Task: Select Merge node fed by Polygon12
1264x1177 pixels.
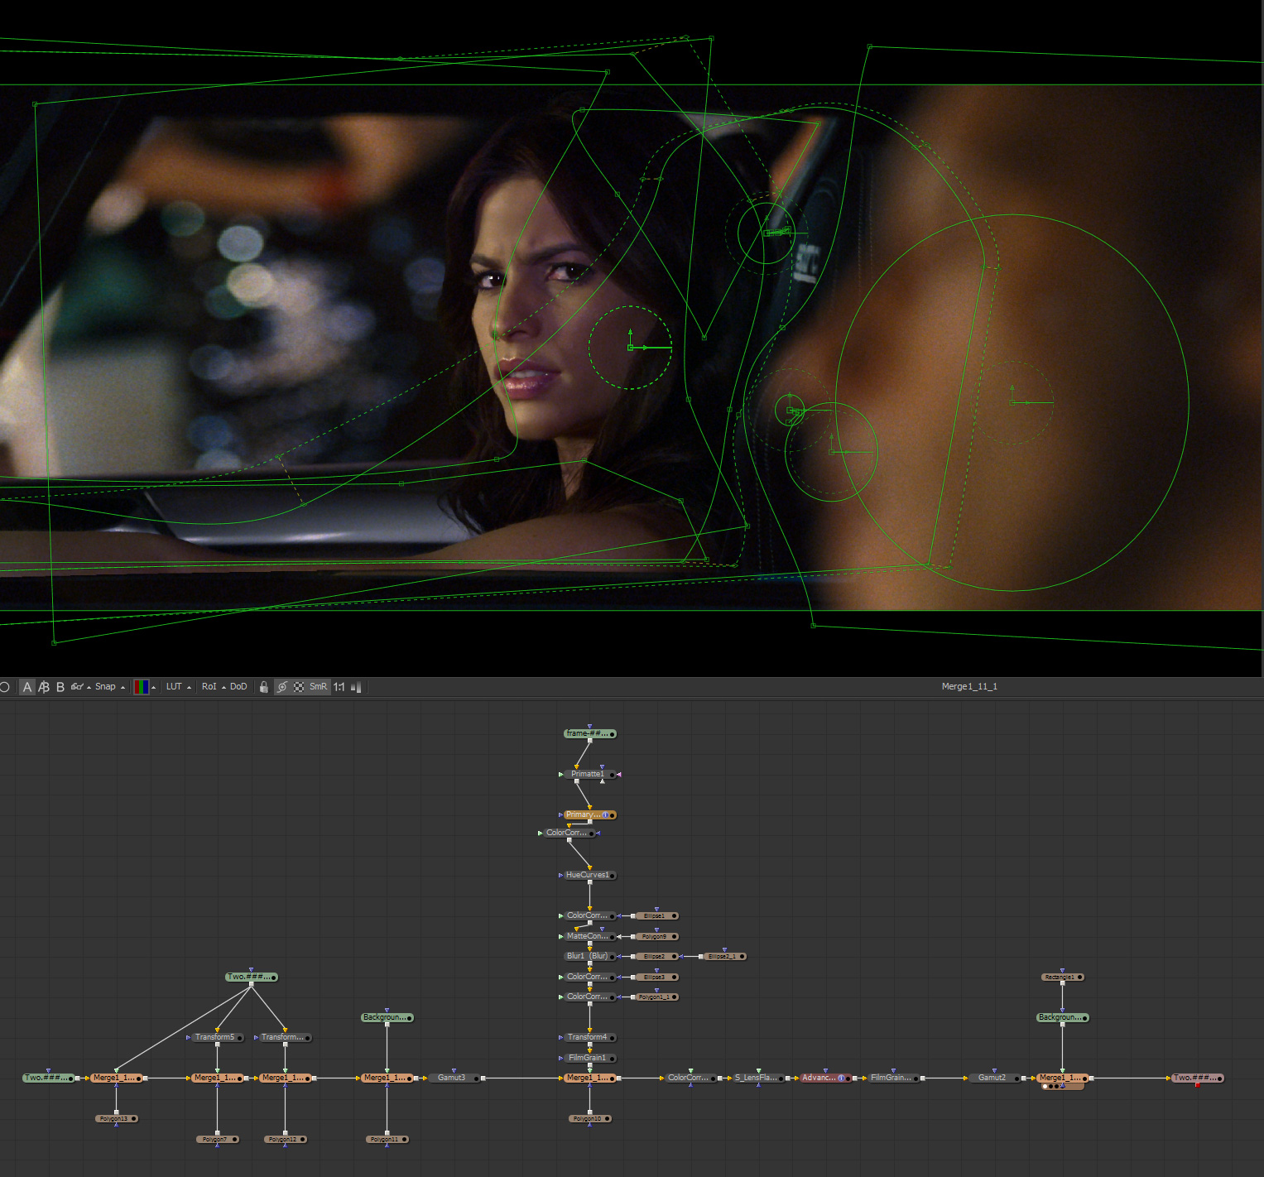Action: coord(285,1078)
